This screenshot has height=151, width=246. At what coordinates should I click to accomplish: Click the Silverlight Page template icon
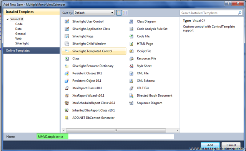67,36
